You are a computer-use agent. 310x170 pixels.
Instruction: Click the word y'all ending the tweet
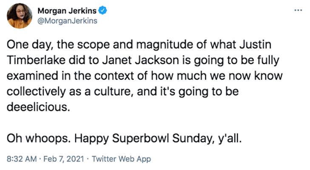click(230, 139)
